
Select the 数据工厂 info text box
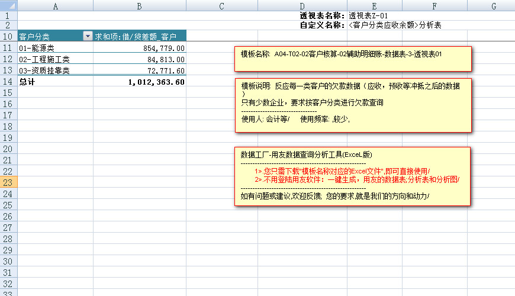[x=353, y=176]
